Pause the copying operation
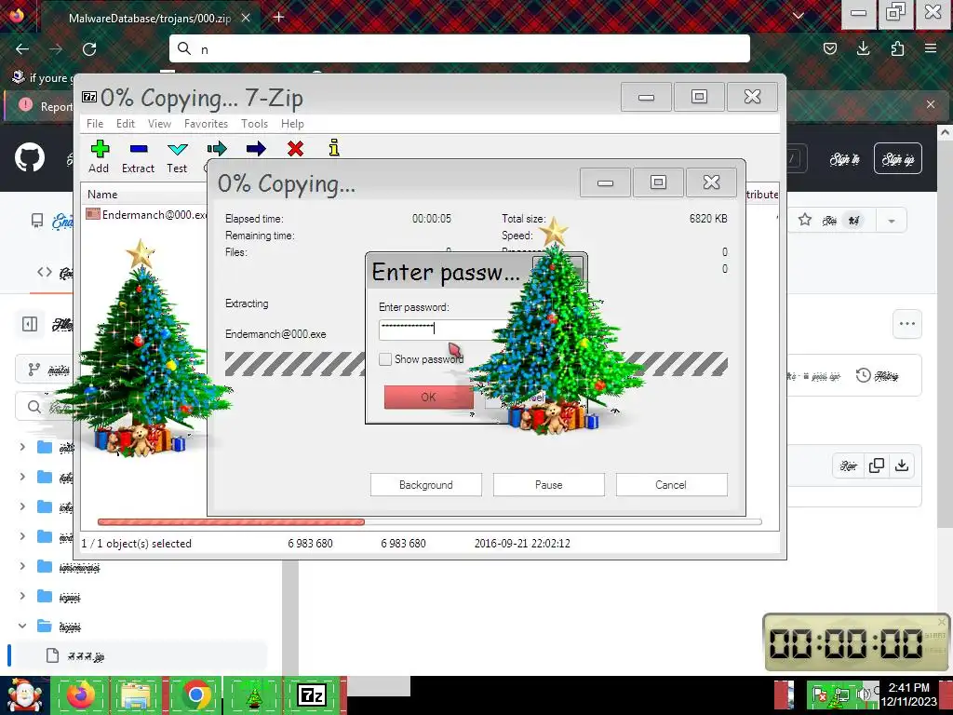The image size is (953, 715). [x=549, y=484]
